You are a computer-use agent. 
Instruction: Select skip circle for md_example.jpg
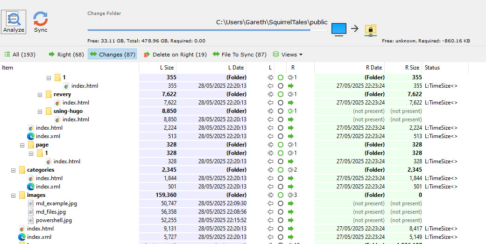(281, 203)
